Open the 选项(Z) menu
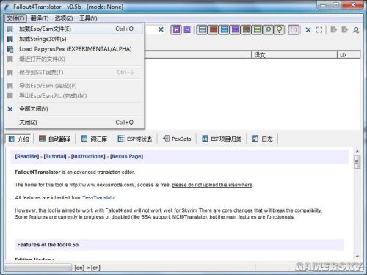The height and width of the screenshot is (275, 367). tap(64, 18)
